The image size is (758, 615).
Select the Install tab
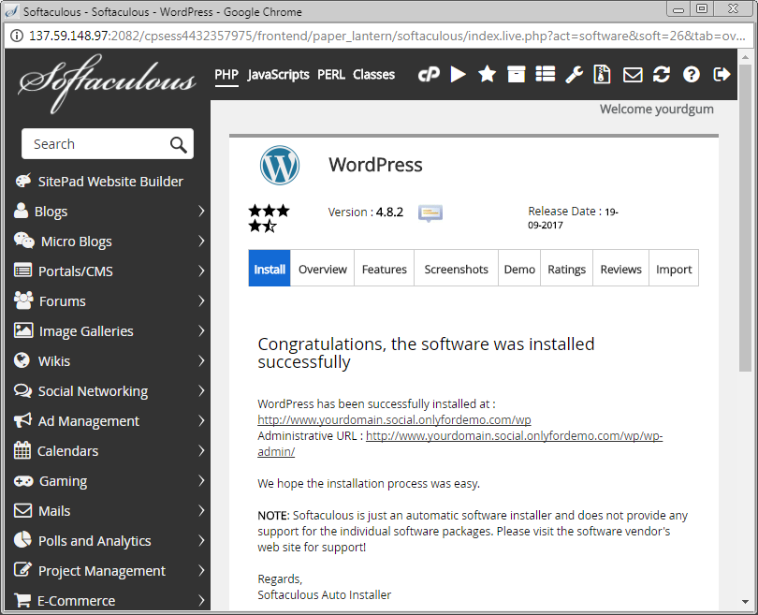[270, 269]
